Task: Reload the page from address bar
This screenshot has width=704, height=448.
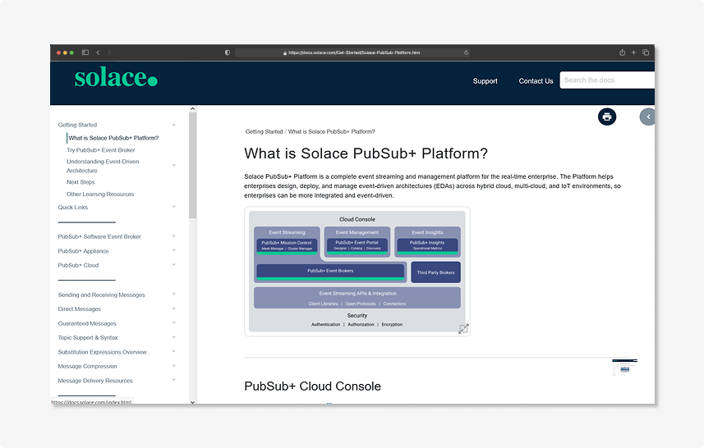Action: point(466,53)
